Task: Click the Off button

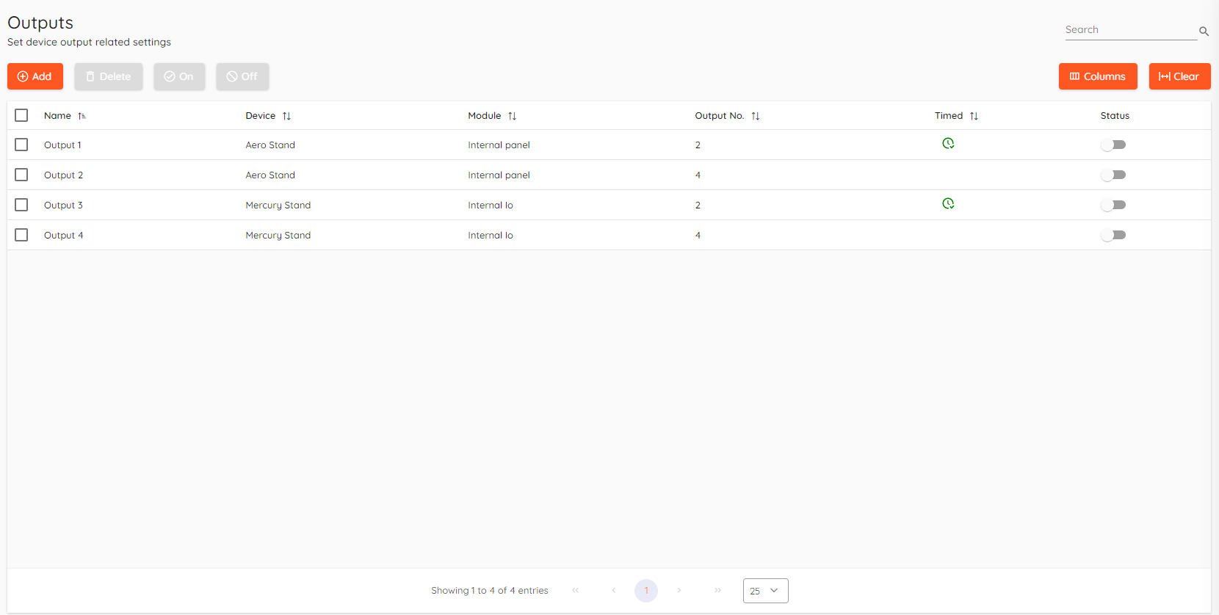Action: (242, 76)
